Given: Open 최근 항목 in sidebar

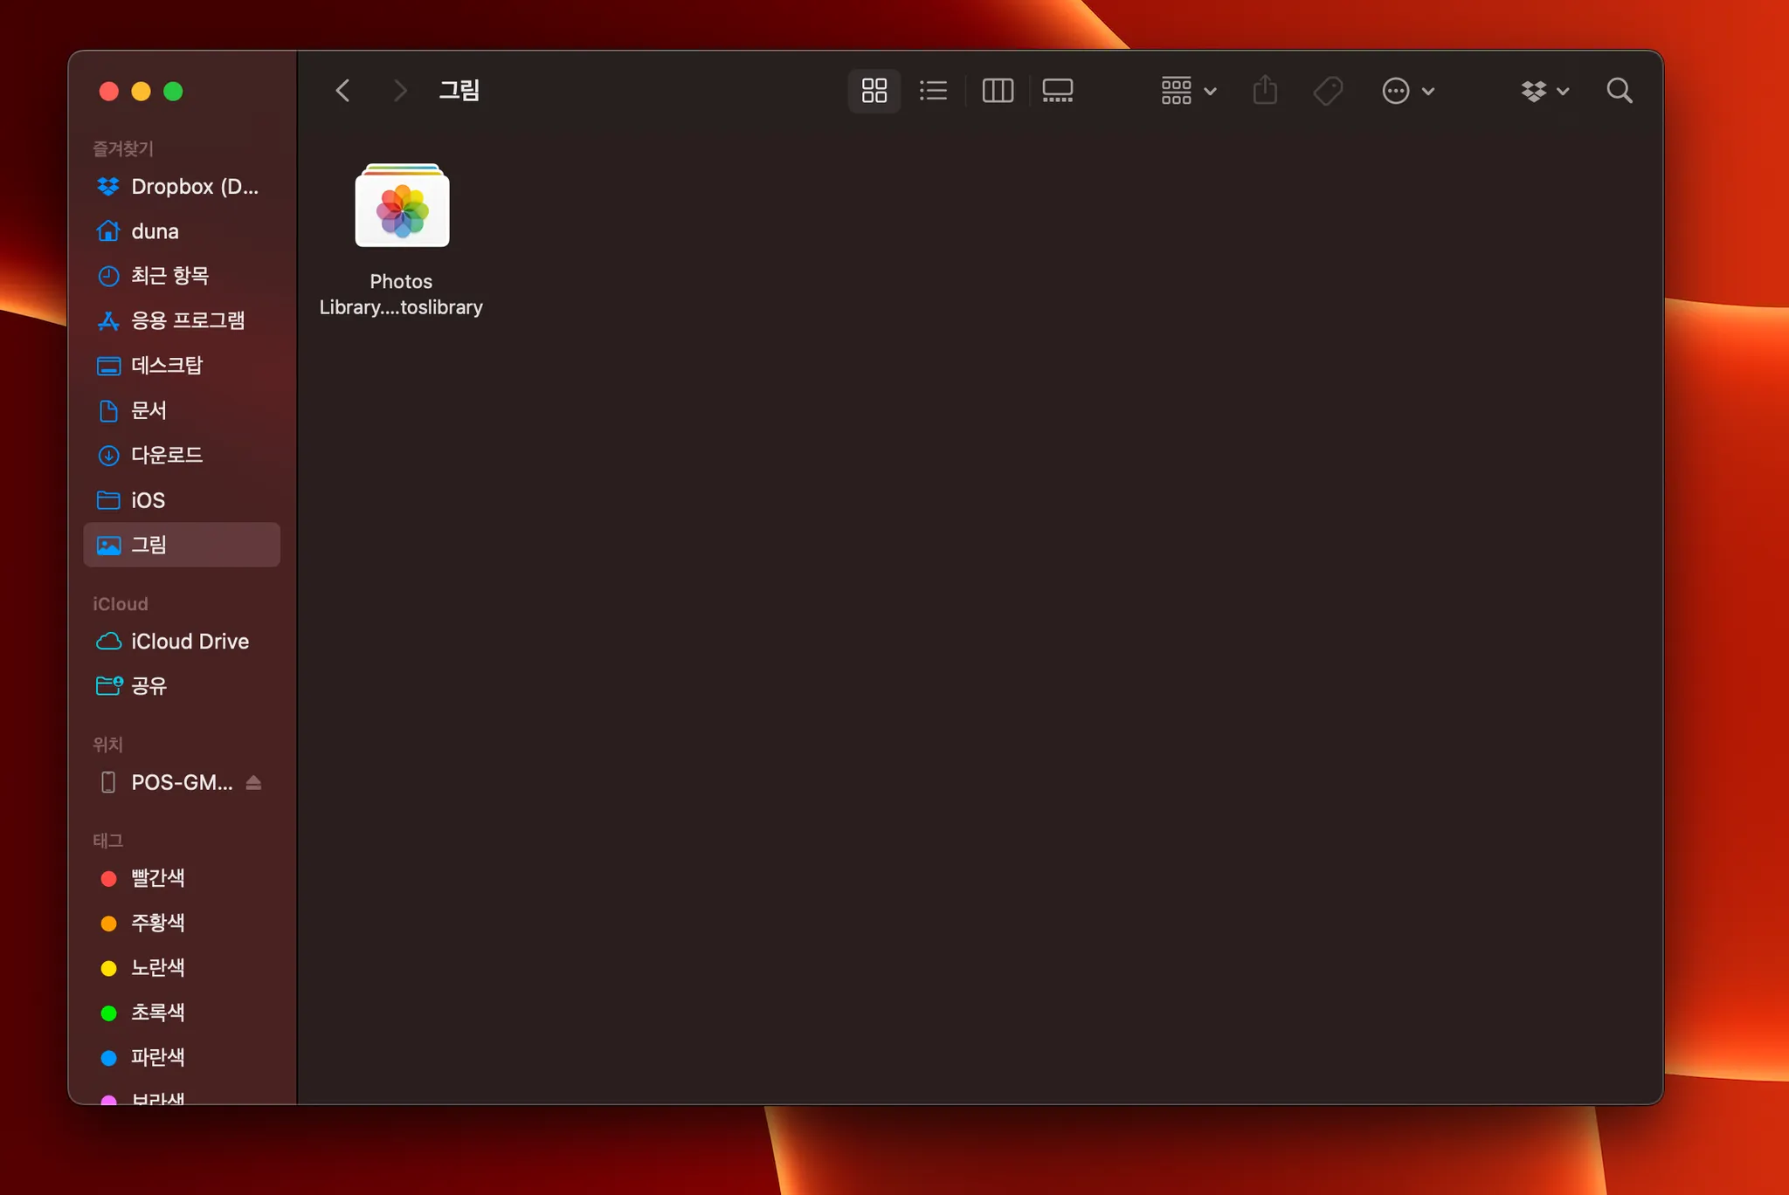Looking at the screenshot, I should [169, 276].
